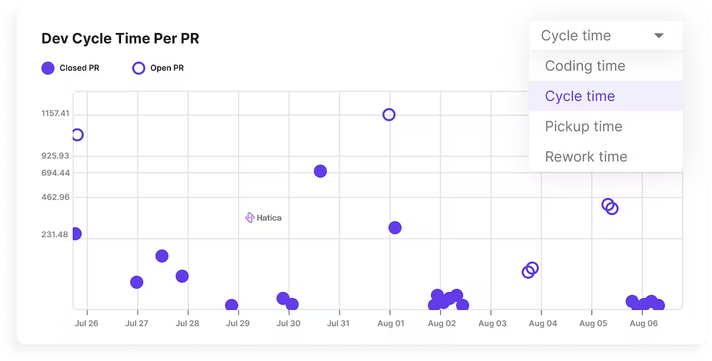Select the highlighted Cycle time option
712x361 pixels.
(x=606, y=96)
